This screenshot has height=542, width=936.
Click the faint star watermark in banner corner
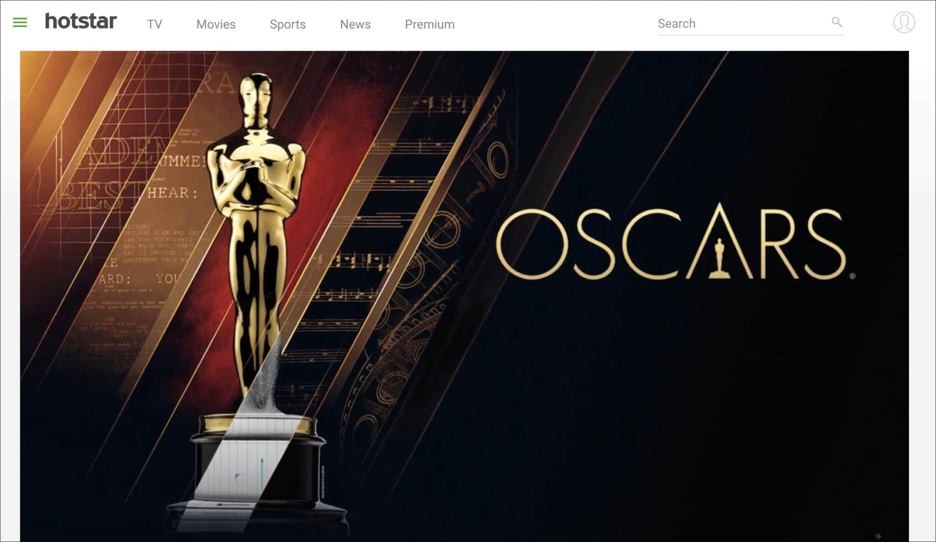[x=878, y=536]
